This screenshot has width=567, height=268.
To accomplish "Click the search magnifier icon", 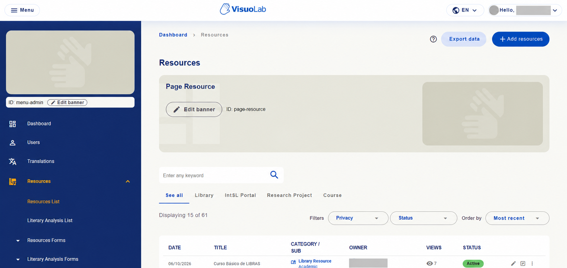I will click(x=274, y=175).
